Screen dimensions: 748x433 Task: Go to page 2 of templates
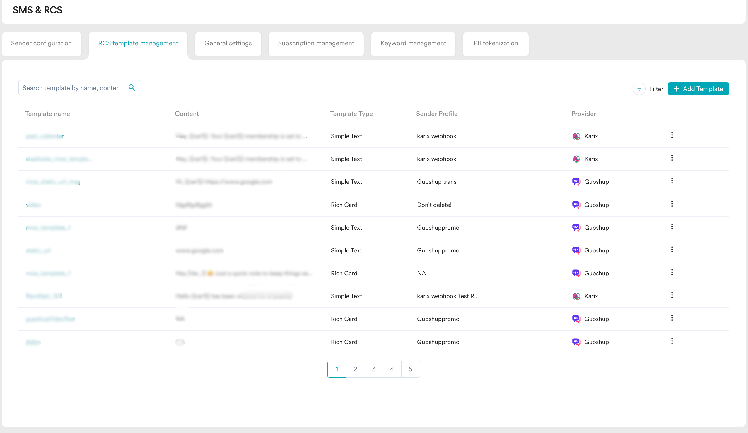click(355, 369)
